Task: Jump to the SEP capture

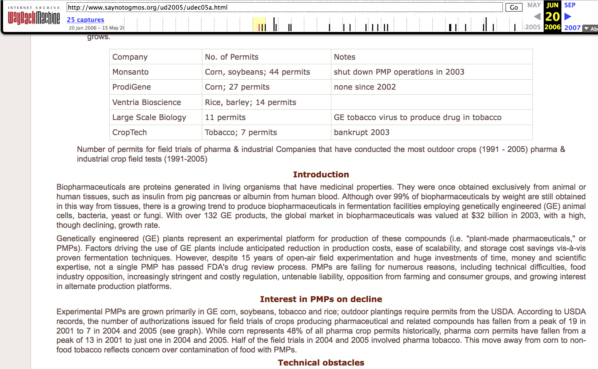Action: tap(570, 5)
